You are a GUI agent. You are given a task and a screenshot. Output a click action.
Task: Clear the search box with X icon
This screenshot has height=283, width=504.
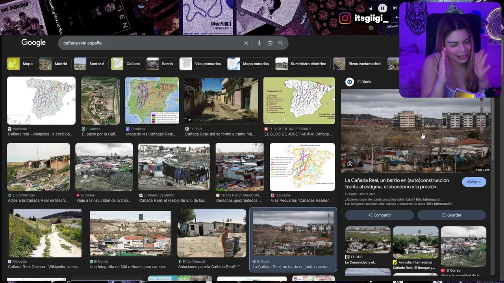[x=246, y=43]
